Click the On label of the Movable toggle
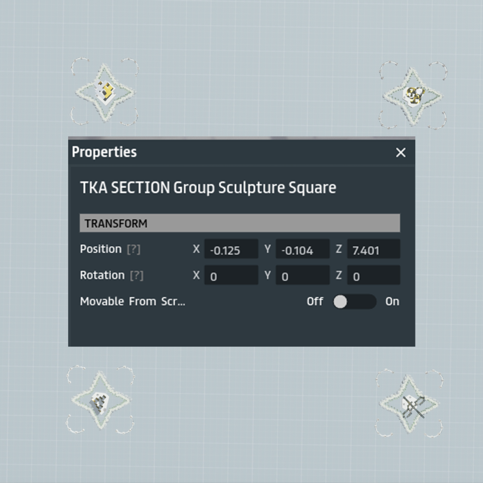 pyautogui.click(x=393, y=301)
